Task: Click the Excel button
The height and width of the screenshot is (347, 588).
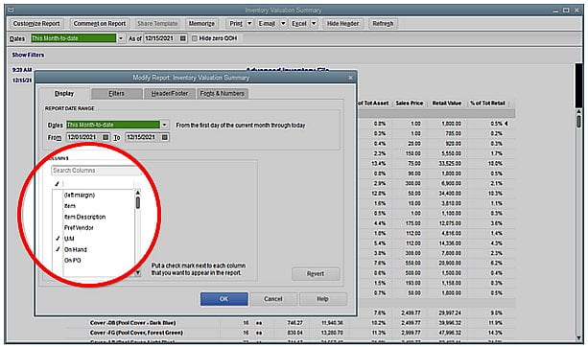Action: (299, 24)
